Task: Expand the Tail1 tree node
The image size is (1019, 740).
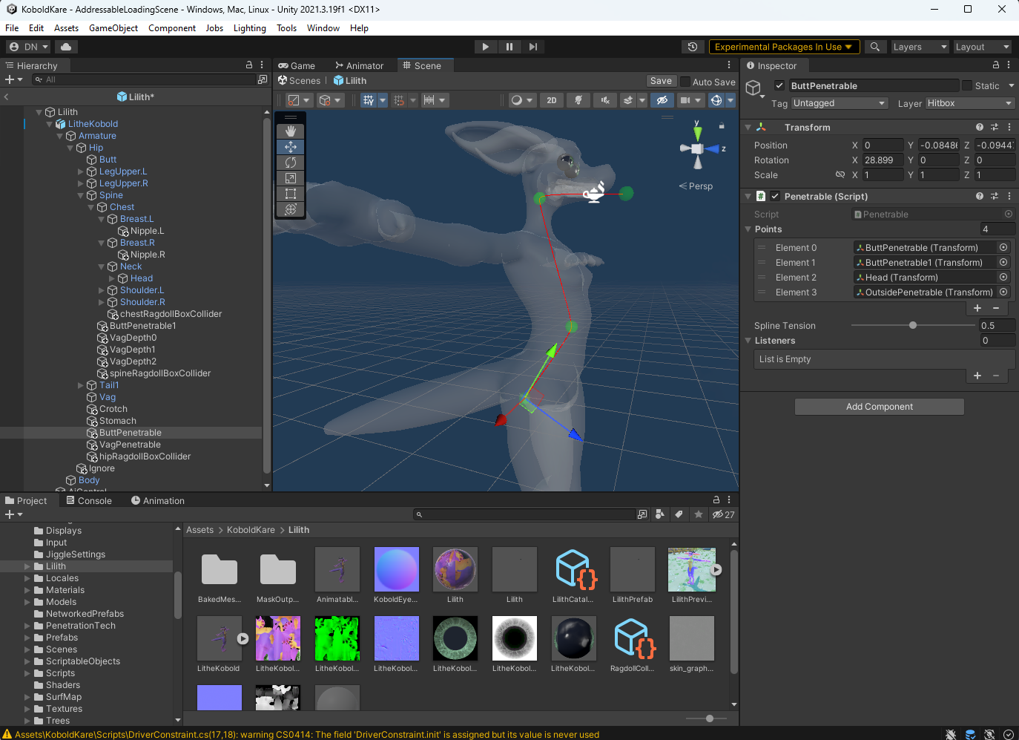Action: point(81,385)
